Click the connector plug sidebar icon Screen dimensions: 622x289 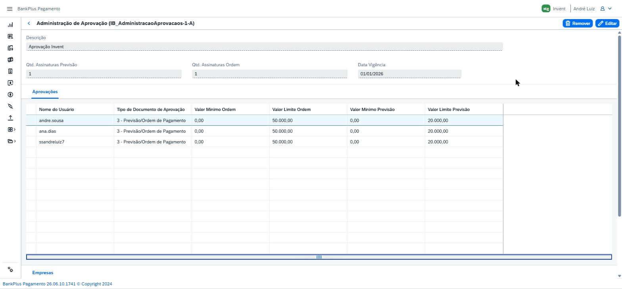click(10, 106)
